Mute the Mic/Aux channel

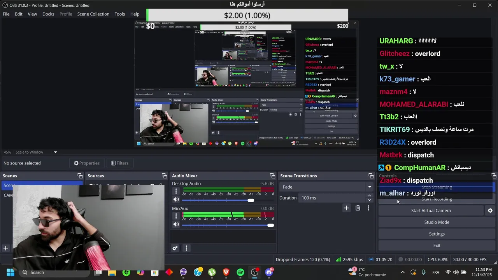pos(176,224)
